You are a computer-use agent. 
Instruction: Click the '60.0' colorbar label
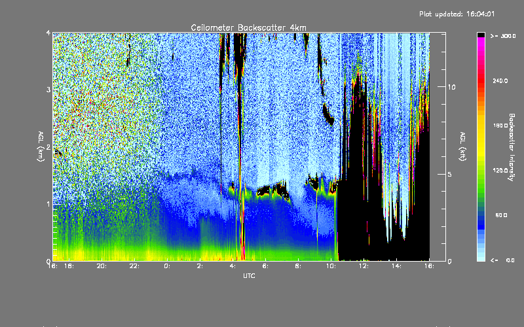501,215
